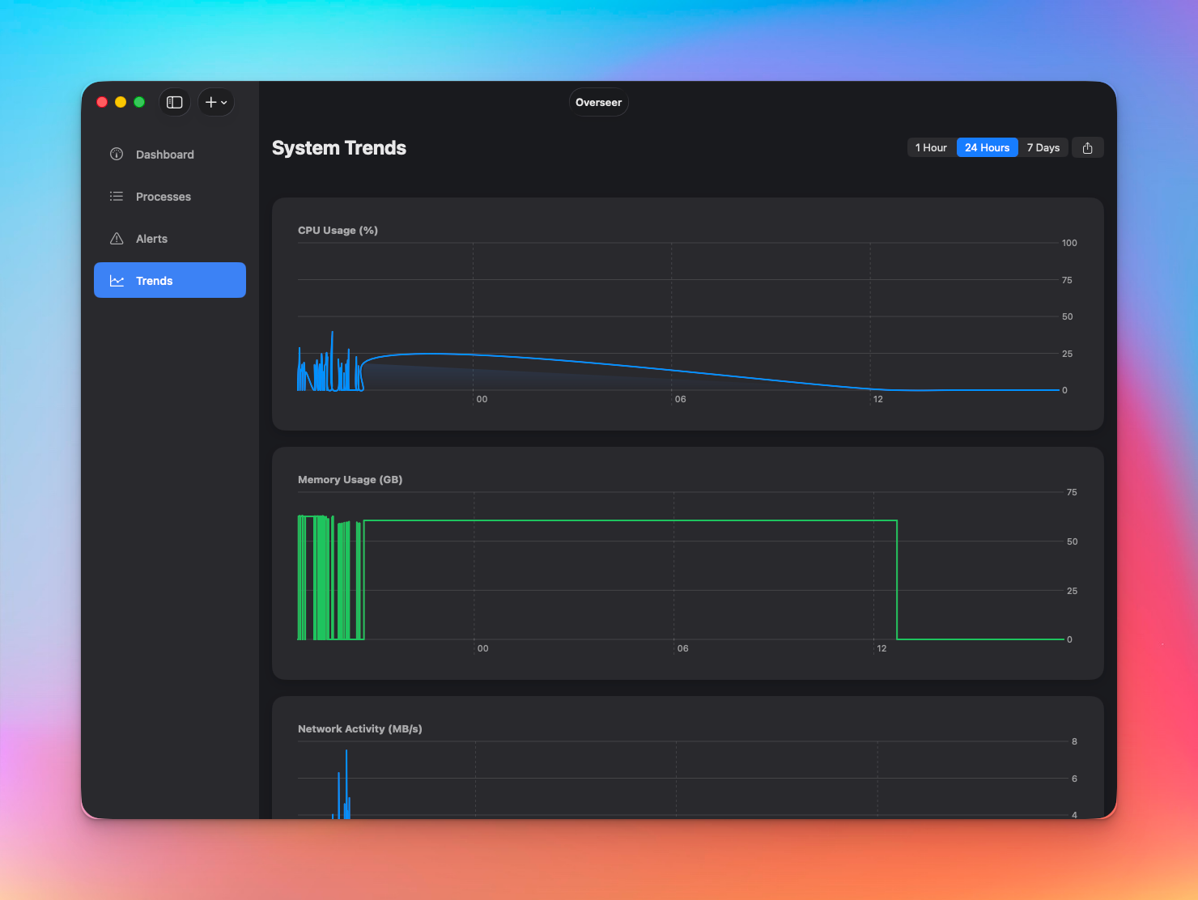Click the plus icon in the toolbar

pos(210,102)
